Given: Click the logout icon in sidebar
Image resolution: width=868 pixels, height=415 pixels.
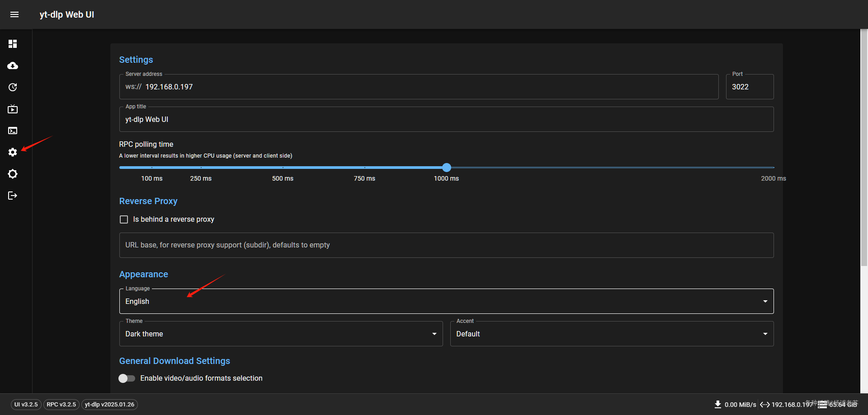Looking at the screenshot, I should [x=13, y=196].
